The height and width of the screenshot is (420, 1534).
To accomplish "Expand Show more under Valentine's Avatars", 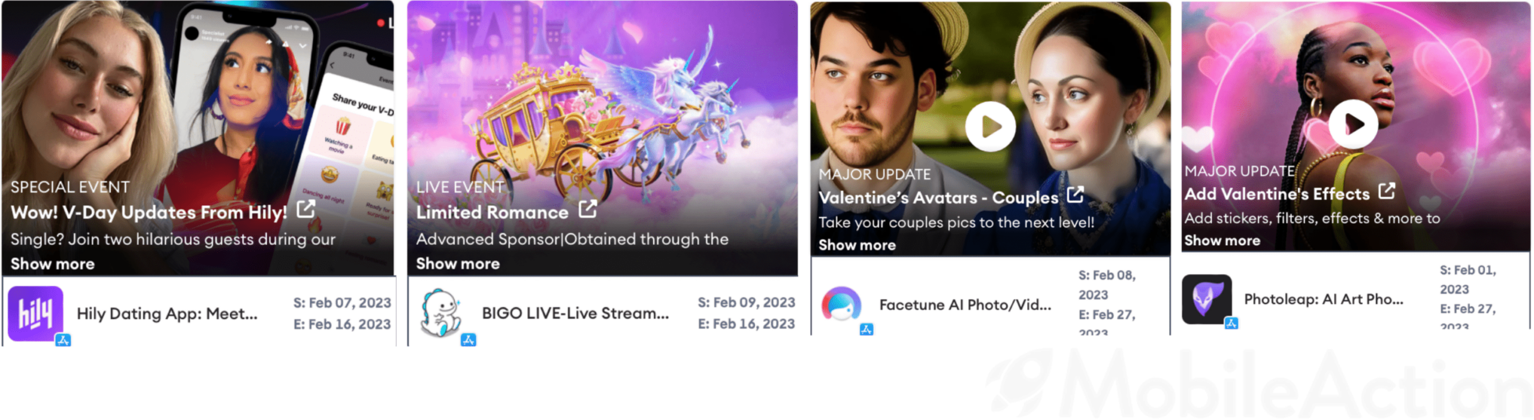I will pos(857,245).
